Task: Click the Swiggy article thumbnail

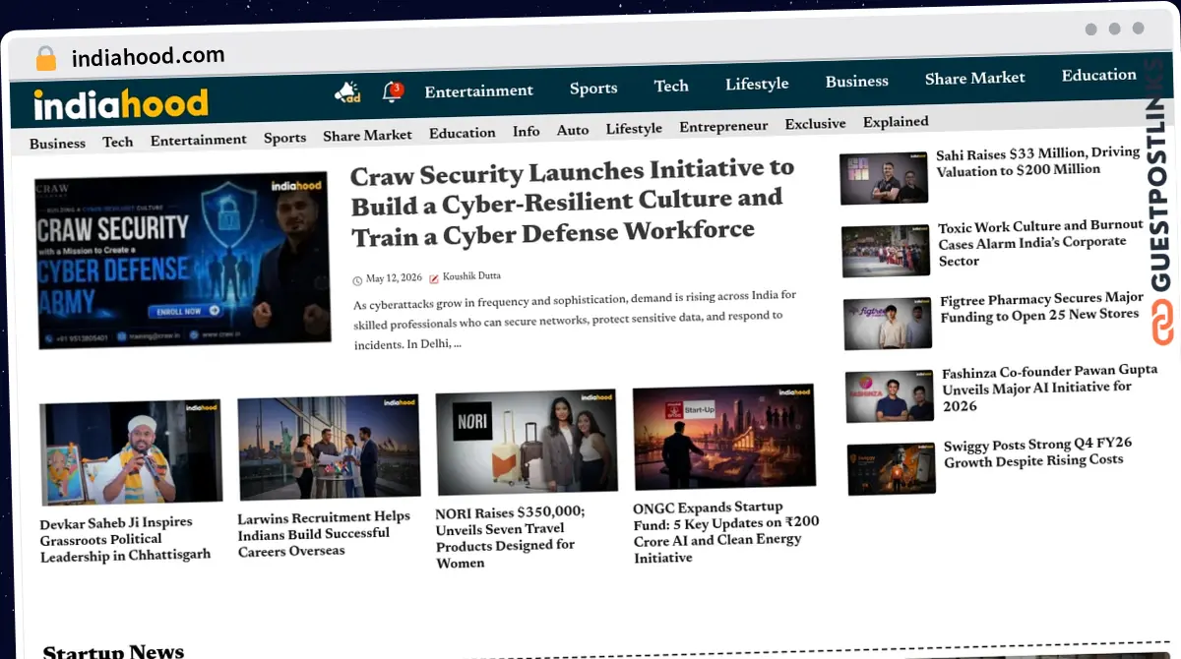Action: click(x=892, y=469)
